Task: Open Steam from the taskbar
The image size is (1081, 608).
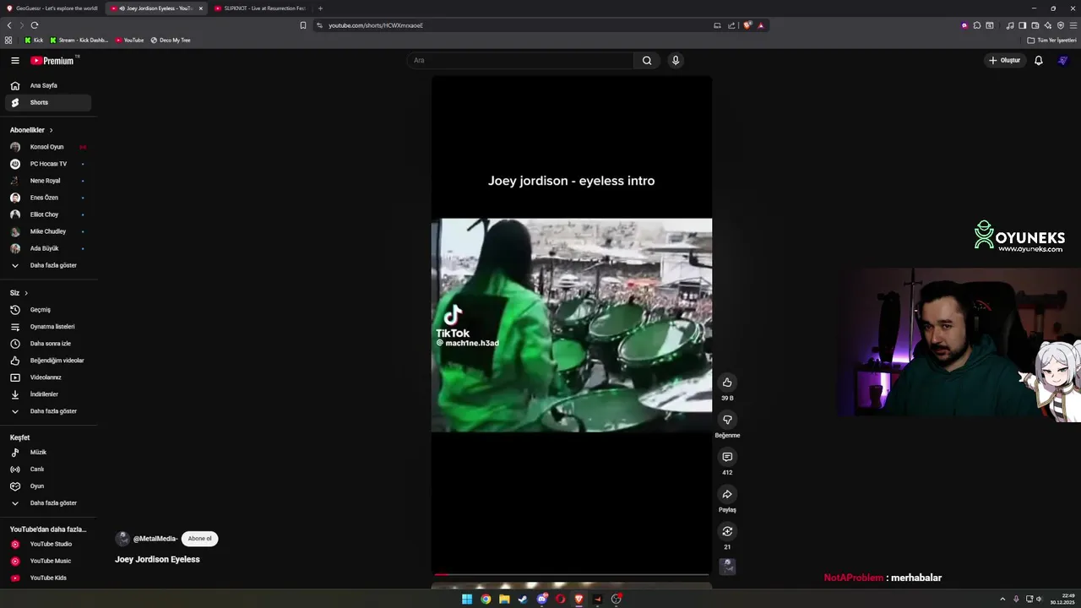Action: pos(523,600)
